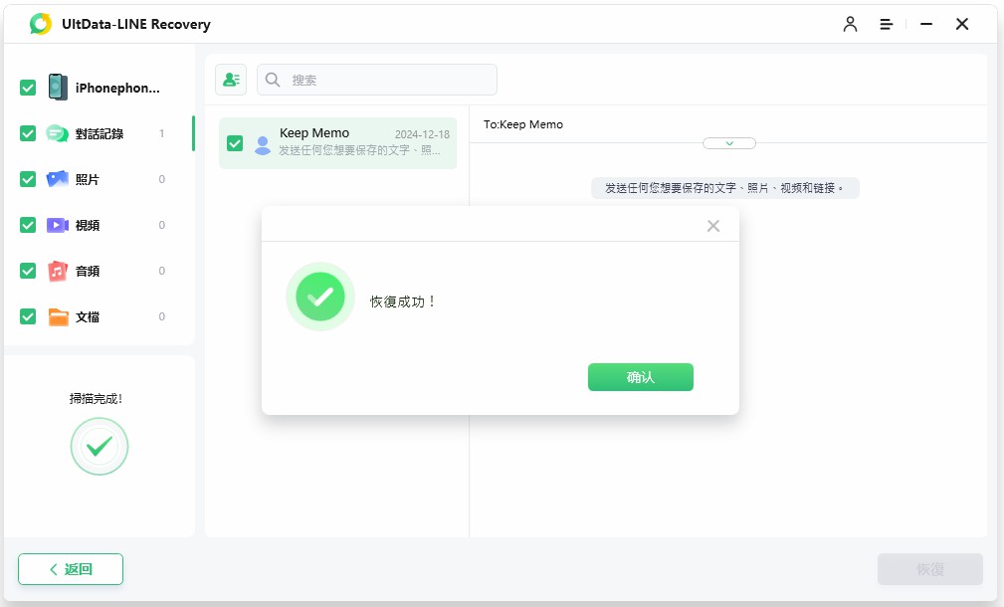Click the 恢復成功！ message text

pos(404,302)
